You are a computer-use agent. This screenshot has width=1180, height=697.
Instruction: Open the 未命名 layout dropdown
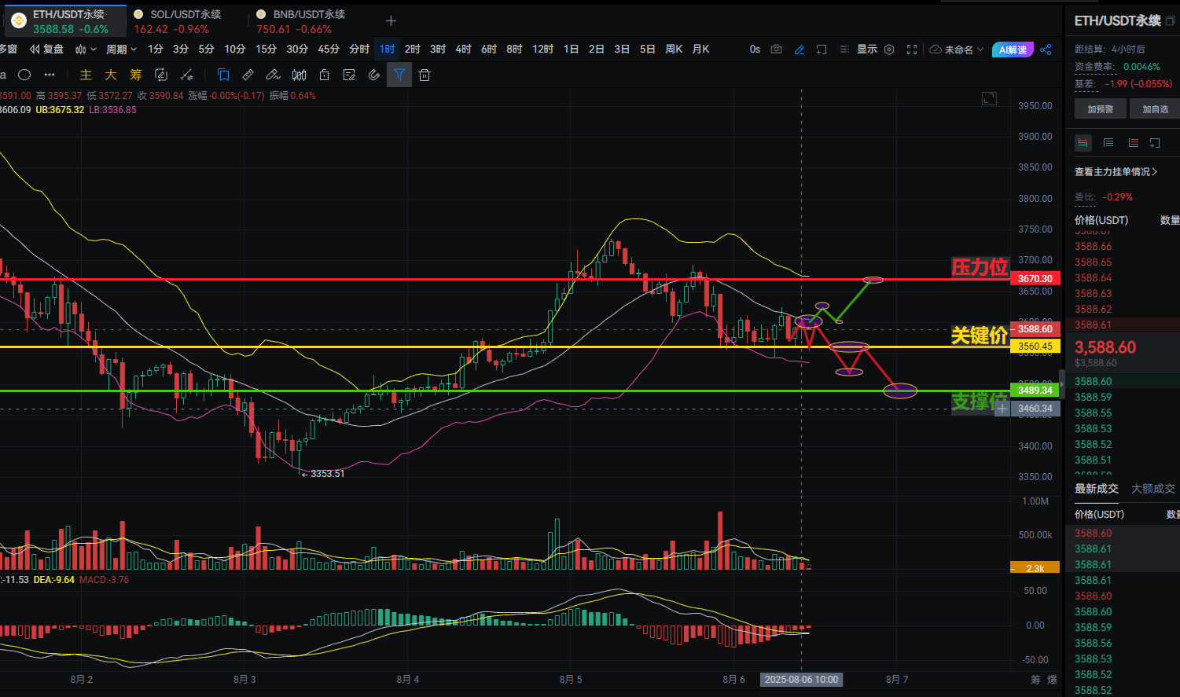coord(957,49)
